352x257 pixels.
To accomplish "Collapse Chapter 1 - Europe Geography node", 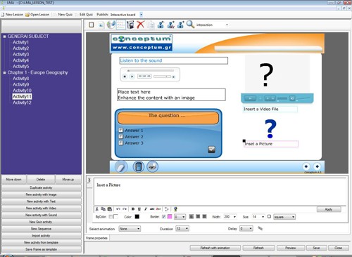I will click(4, 73).
